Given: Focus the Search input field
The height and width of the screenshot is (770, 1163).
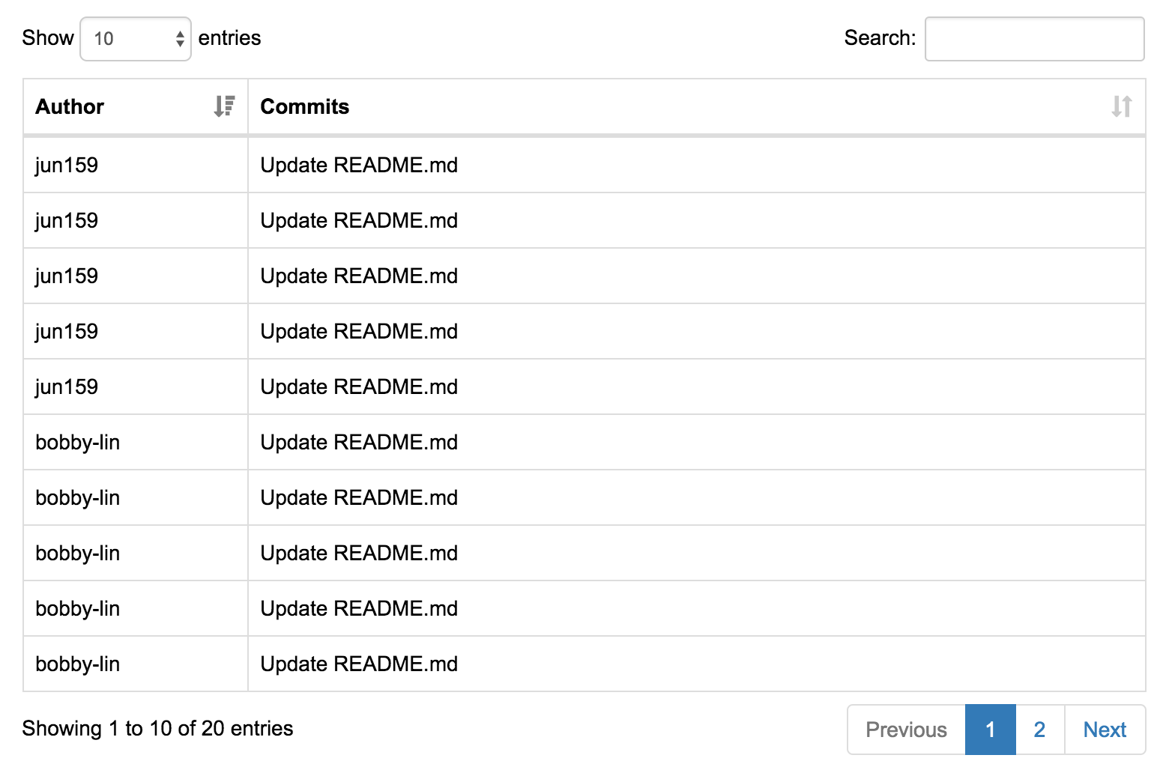Looking at the screenshot, I should click(x=1034, y=39).
